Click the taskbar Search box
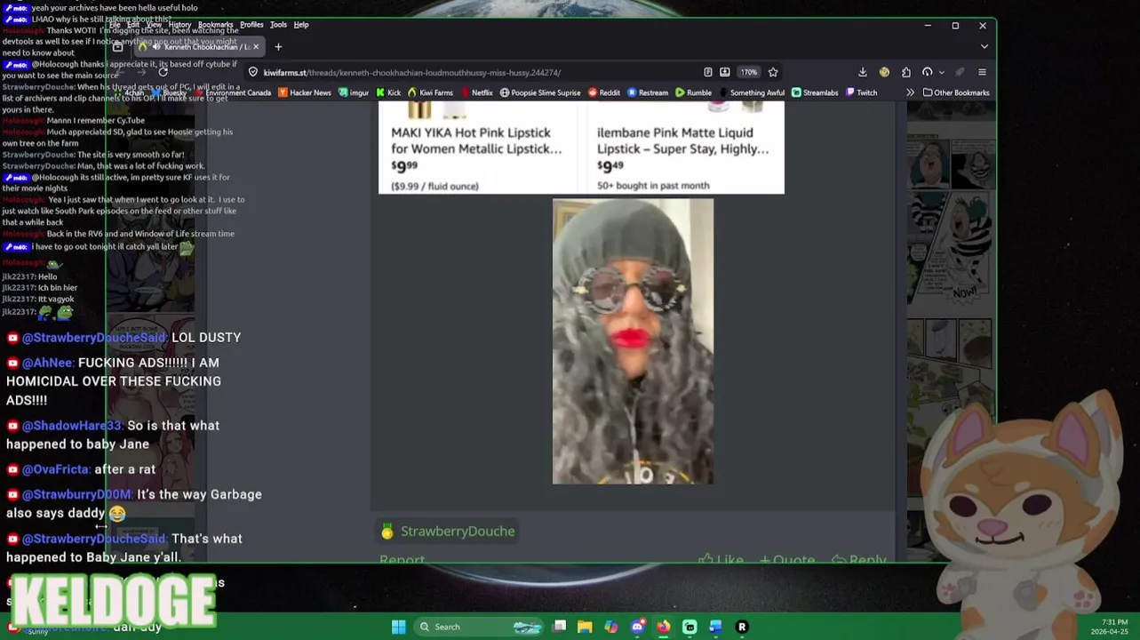 tap(480, 627)
